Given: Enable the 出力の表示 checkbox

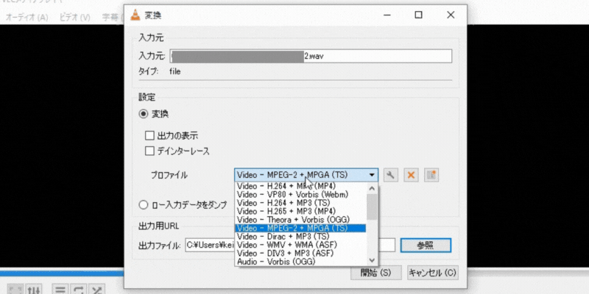Looking at the screenshot, I should [150, 135].
